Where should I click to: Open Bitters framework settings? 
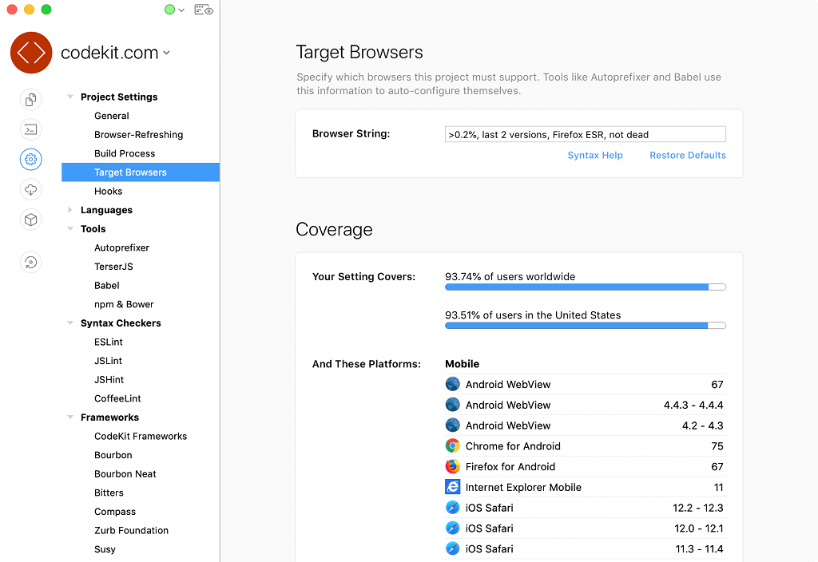point(109,493)
